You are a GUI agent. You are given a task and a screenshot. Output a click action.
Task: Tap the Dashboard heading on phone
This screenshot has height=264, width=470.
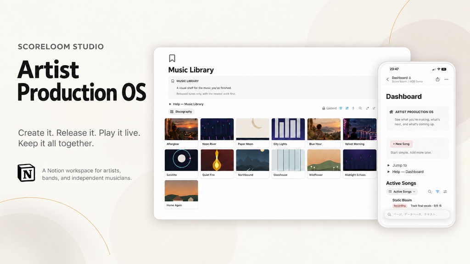click(404, 96)
